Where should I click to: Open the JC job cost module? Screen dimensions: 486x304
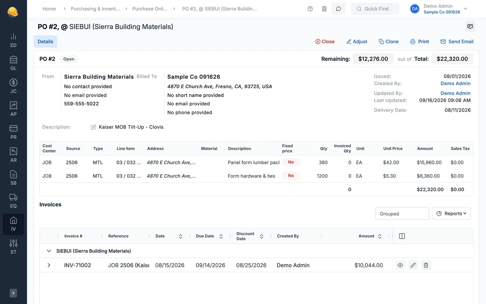tap(13, 86)
